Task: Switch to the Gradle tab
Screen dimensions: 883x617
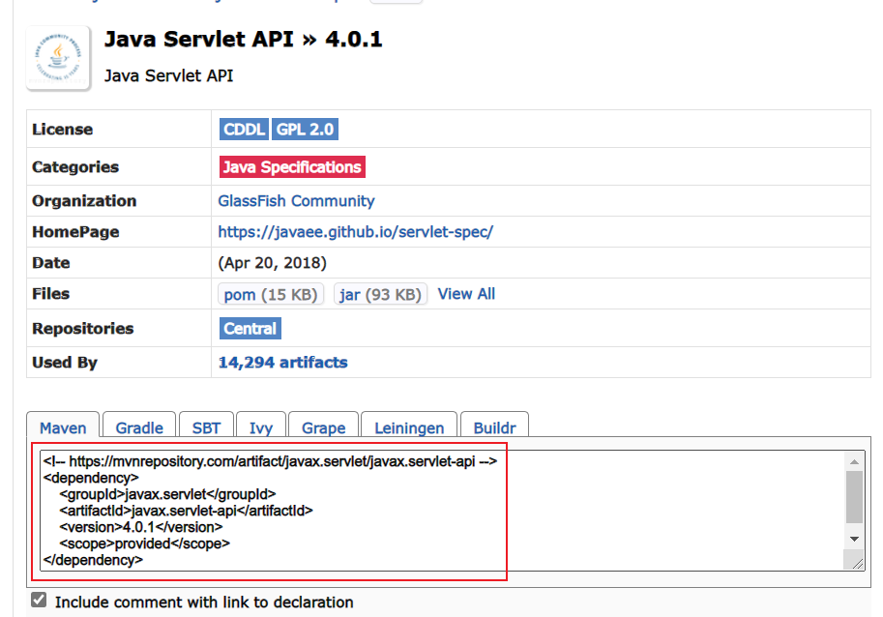Action: coord(139,426)
